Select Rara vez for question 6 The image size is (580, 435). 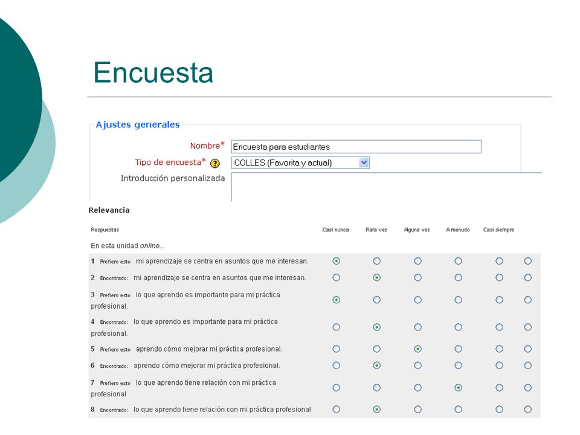tap(376, 366)
